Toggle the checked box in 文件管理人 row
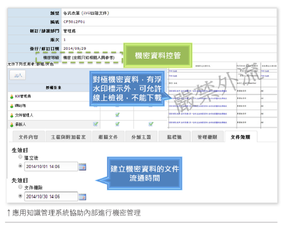The image size is (287, 229). coord(117,115)
